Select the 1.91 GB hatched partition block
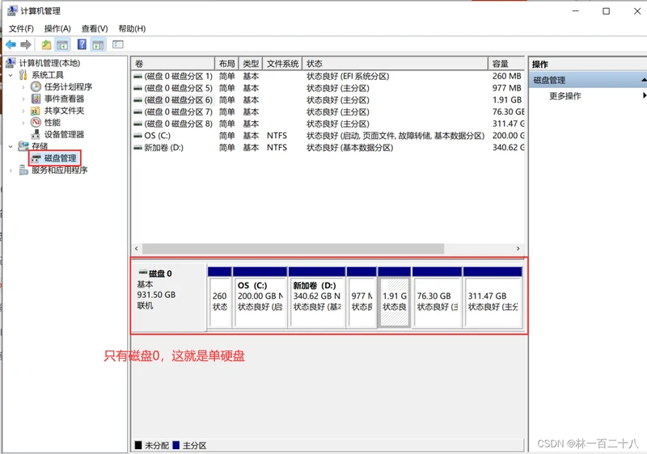The height and width of the screenshot is (454, 647). (395, 297)
